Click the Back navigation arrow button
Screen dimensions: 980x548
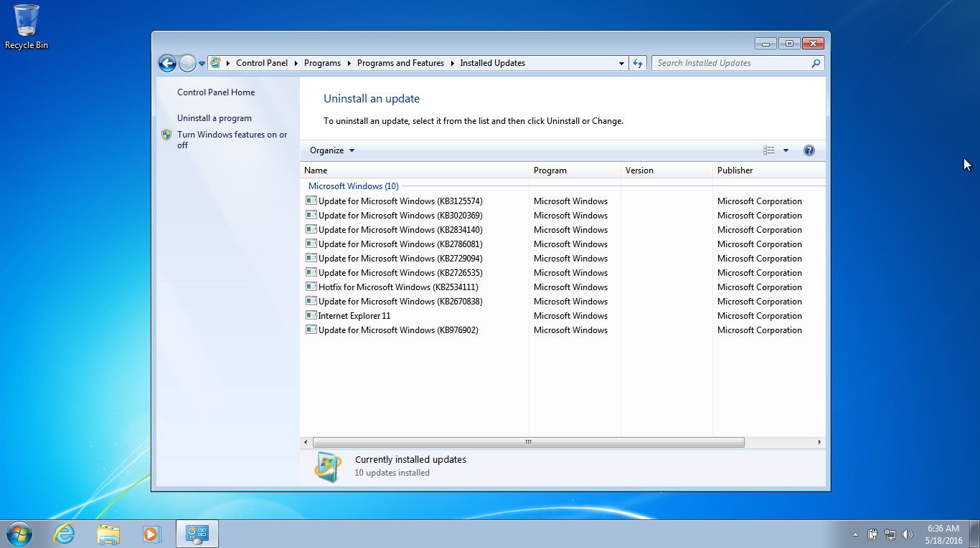(167, 63)
